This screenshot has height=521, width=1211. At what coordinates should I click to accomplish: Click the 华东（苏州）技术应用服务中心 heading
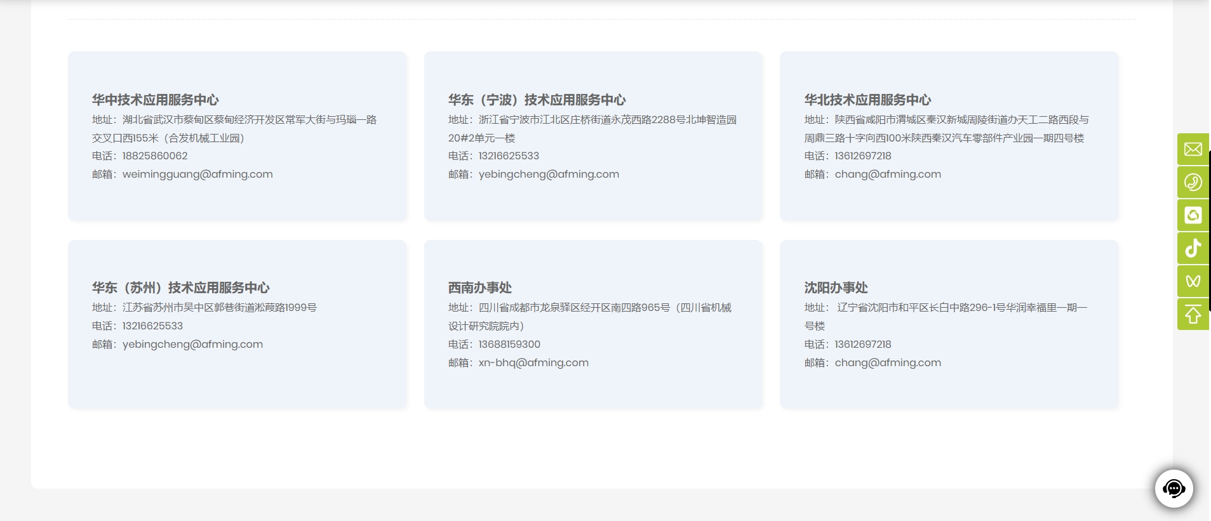[180, 287]
